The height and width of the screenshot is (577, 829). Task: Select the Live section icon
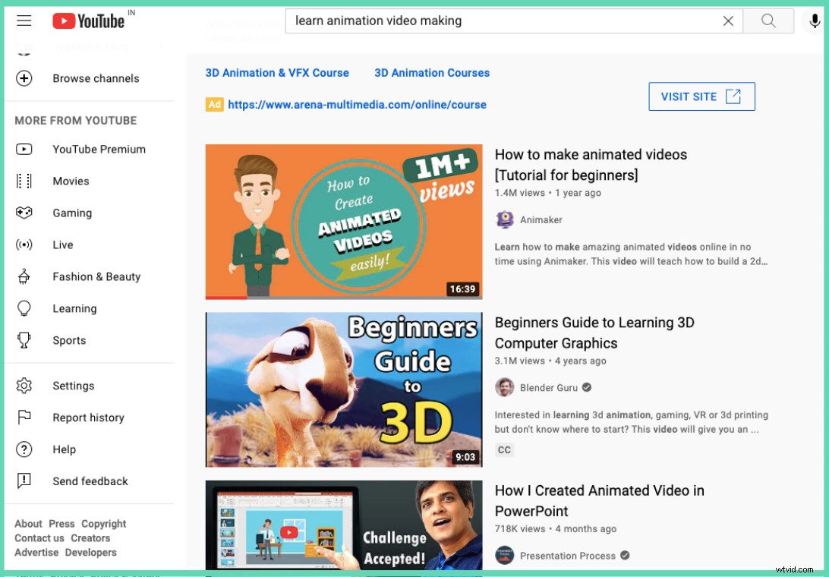[24, 244]
